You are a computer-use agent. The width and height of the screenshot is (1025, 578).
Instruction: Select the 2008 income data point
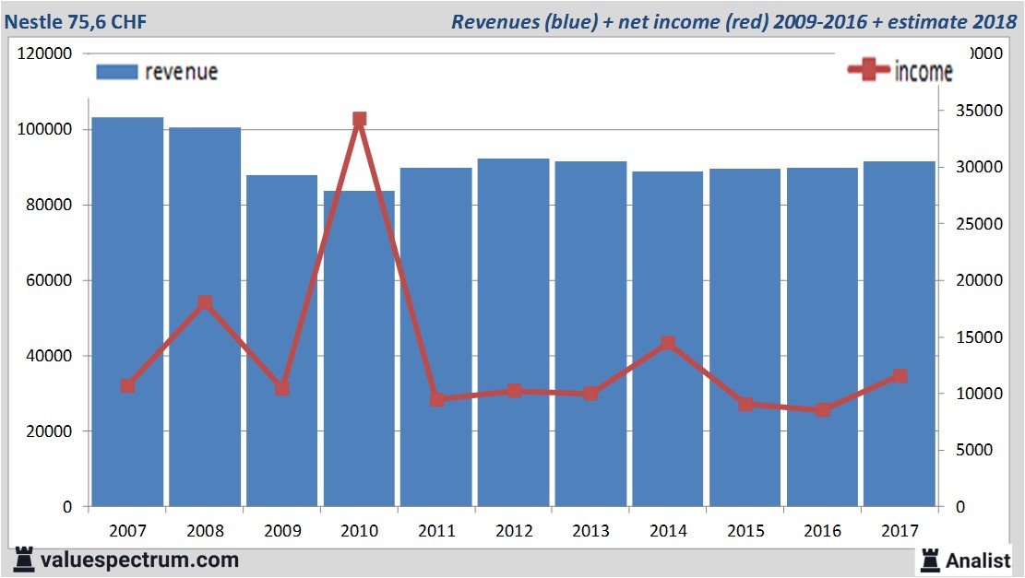point(205,302)
